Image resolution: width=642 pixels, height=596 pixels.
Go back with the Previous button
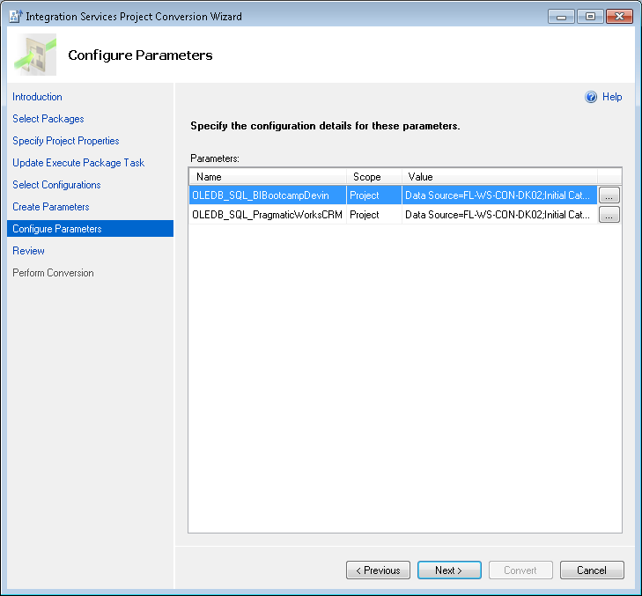point(378,570)
